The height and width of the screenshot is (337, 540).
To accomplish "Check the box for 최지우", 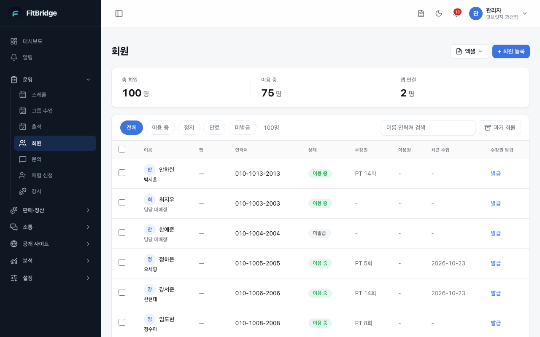I will click(x=122, y=203).
